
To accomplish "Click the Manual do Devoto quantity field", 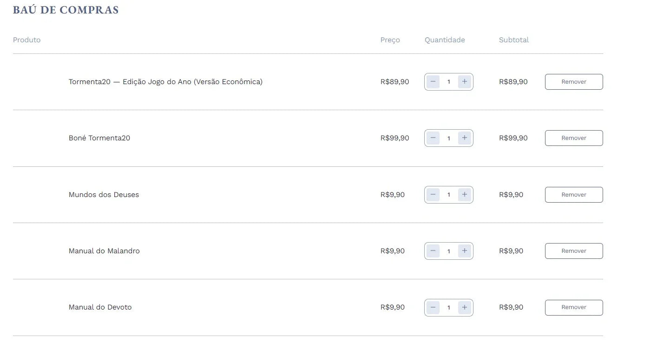I will tap(448, 307).
